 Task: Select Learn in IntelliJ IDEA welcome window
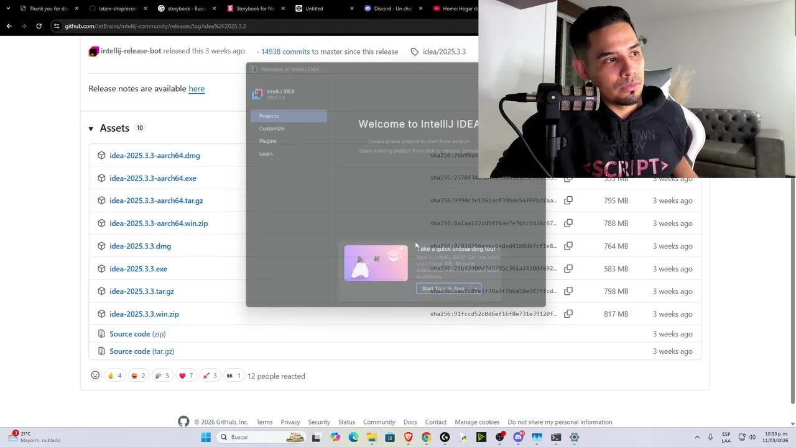click(x=266, y=153)
